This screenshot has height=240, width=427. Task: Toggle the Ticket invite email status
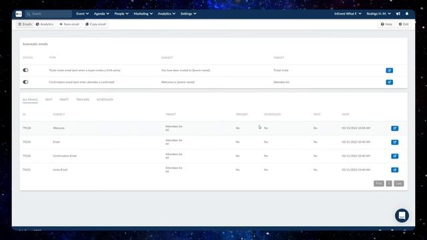(25, 70)
